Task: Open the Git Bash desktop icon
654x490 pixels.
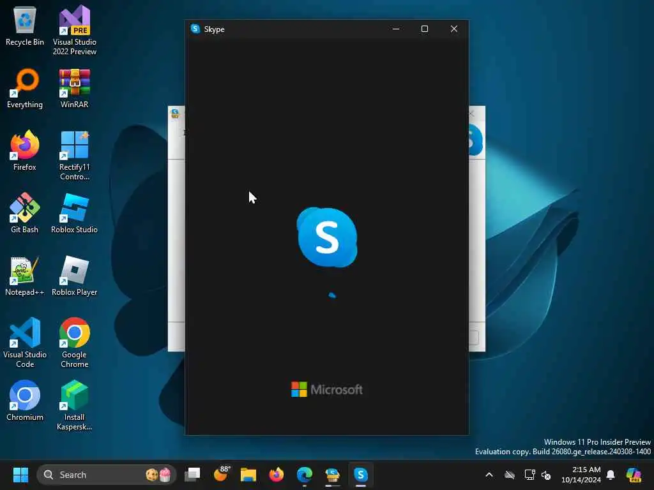Action: tap(25, 213)
